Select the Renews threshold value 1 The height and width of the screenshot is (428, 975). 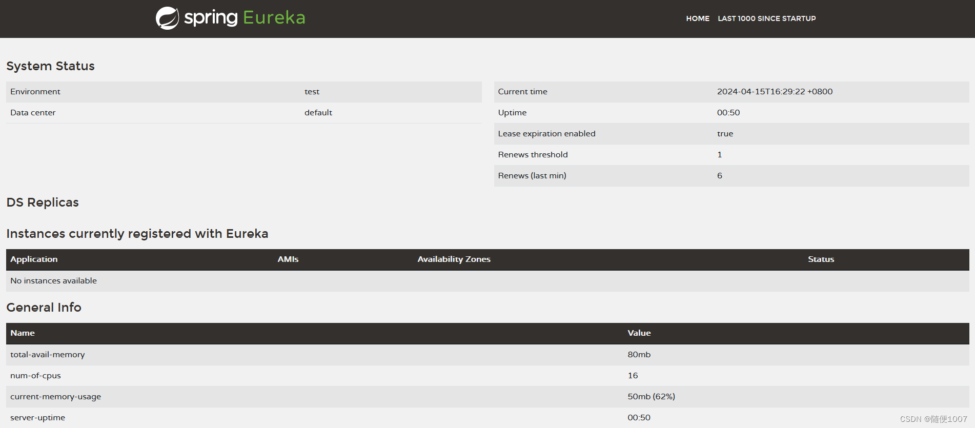tap(720, 155)
